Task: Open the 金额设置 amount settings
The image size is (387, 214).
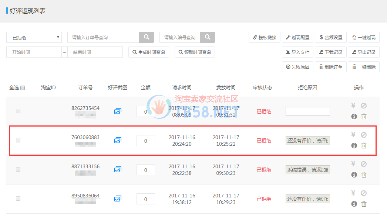Action: pyautogui.click(x=331, y=37)
